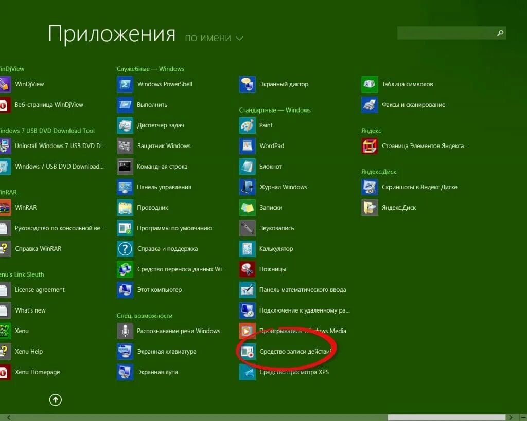This screenshot has width=527, height=421.
Task: Open the Paint app icon
Action: (248, 125)
